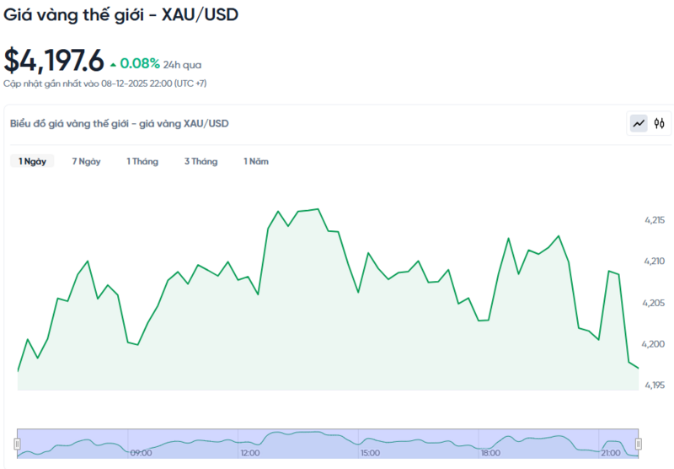Select the 7 Ngày time range tab
Viewport: 674px width, 469px height.
coord(86,161)
